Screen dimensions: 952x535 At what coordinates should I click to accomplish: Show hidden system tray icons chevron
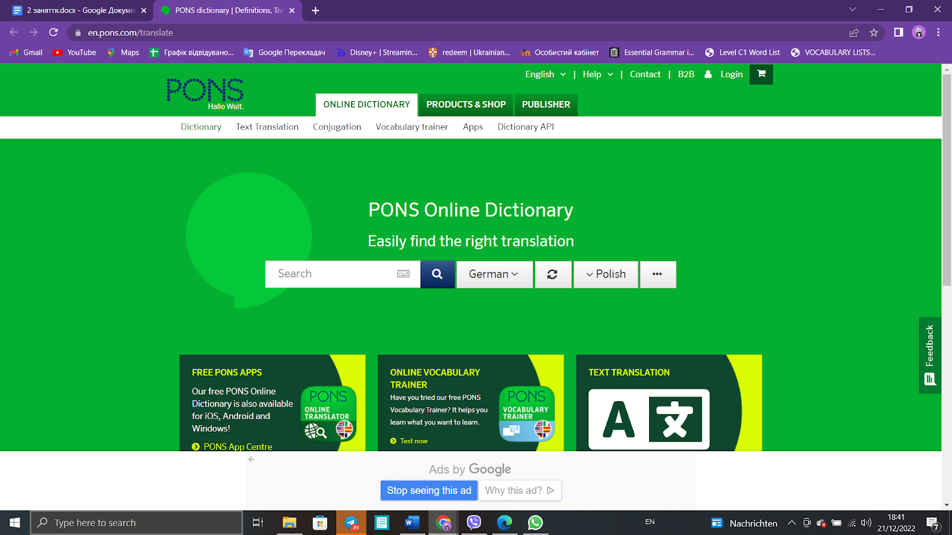[791, 523]
